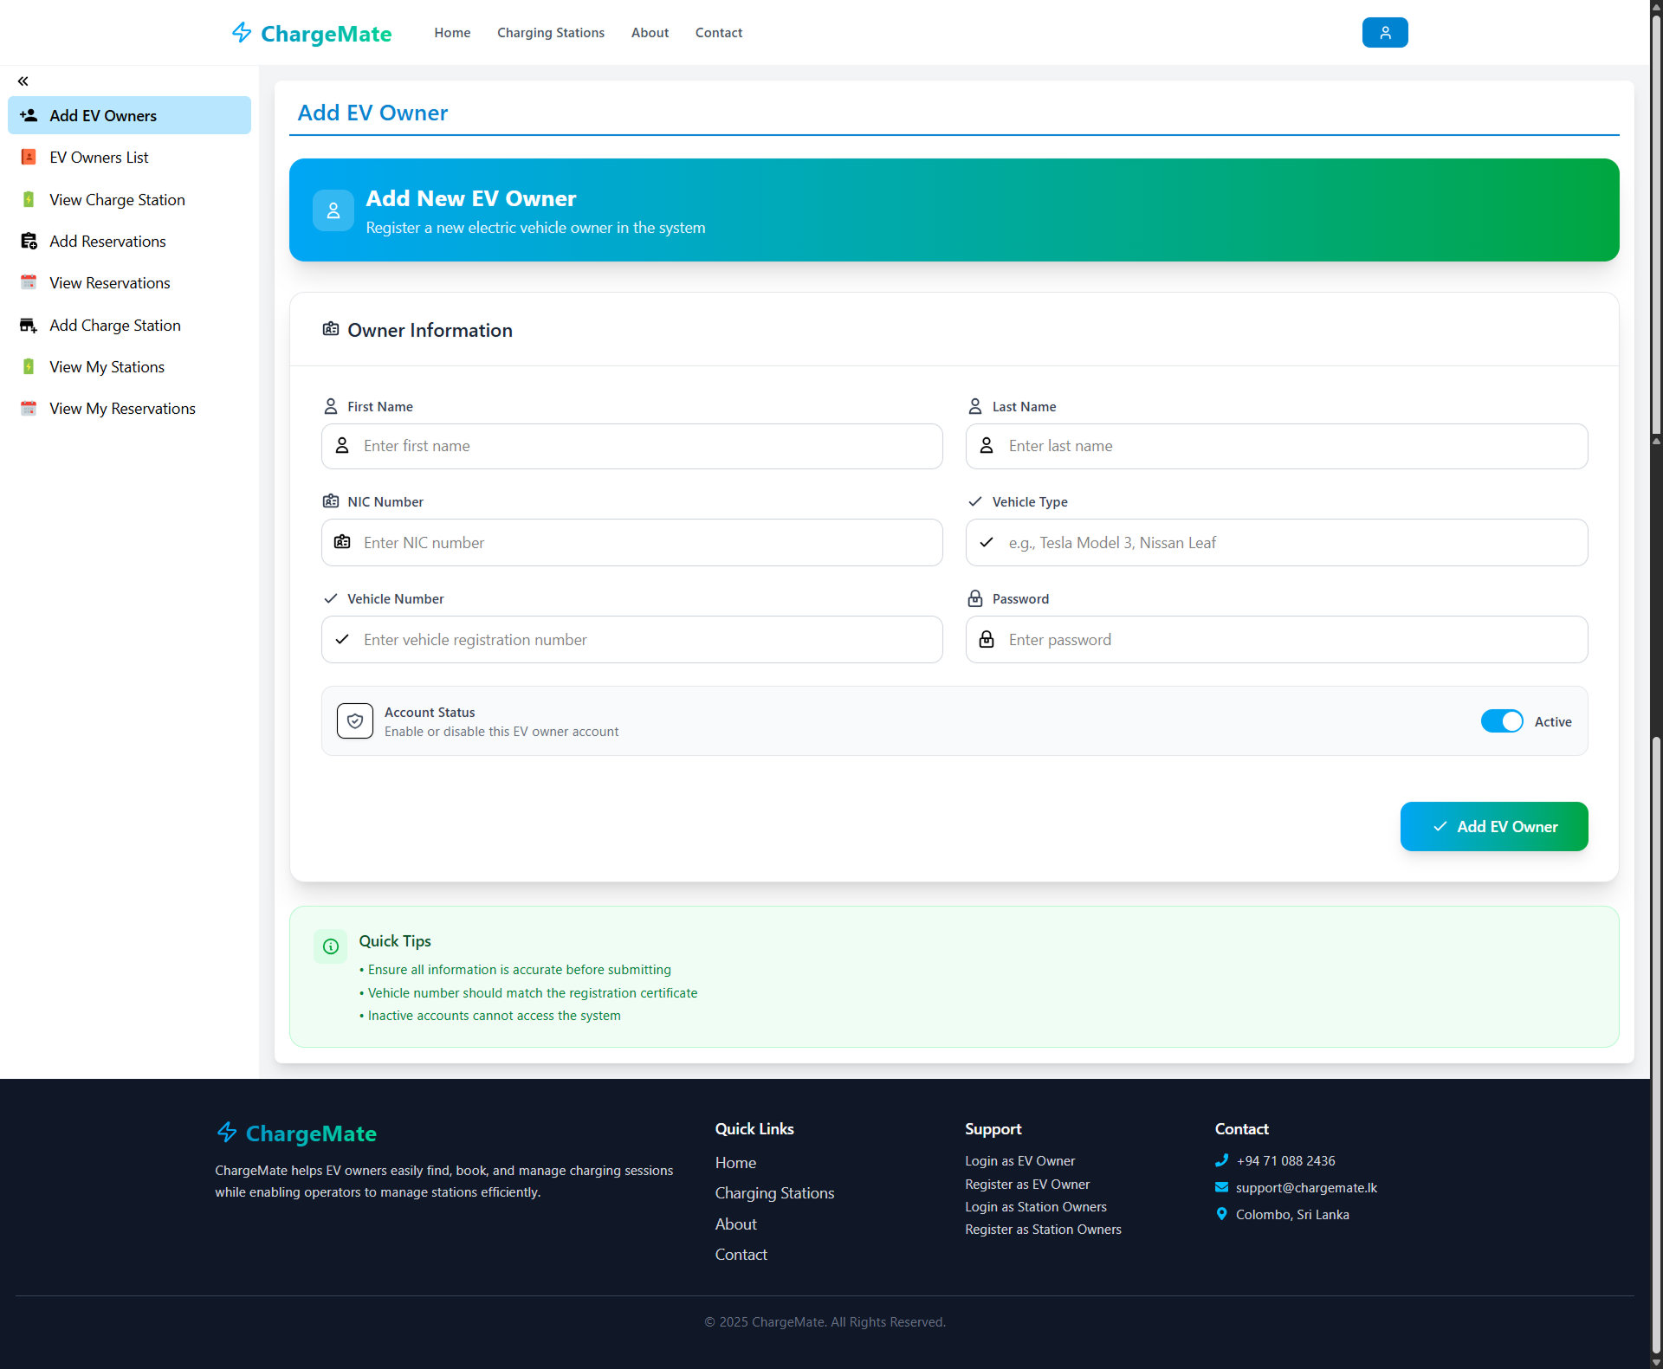The height and width of the screenshot is (1369, 1663).
Task: Click the View Charge Station sidebar icon
Action: click(28, 199)
